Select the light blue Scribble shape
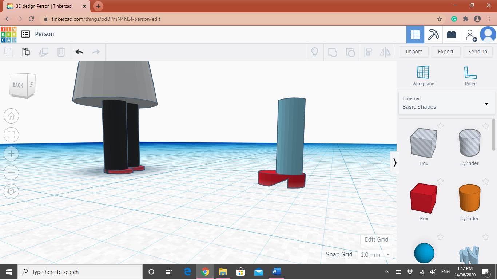Image resolution: width=497 pixels, height=279 pixels. pos(469,255)
